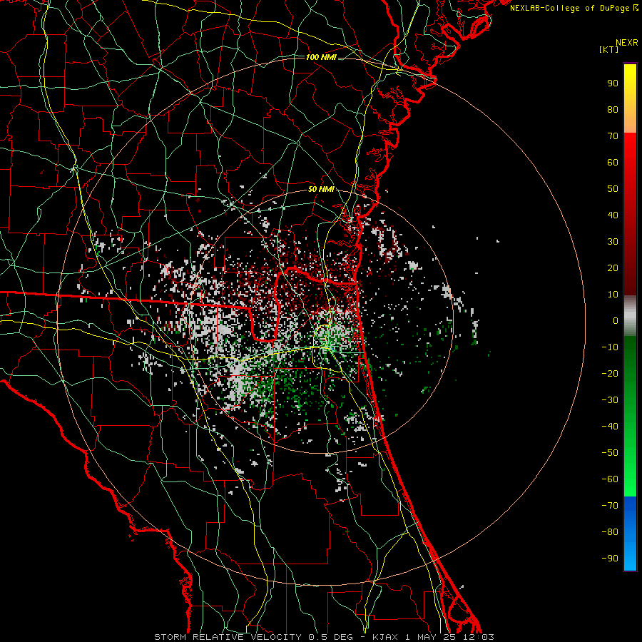Click the -30 value on the velocity scale
The image size is (642, 642).
(x=610, y=400)
